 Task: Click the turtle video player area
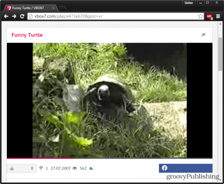point(110,100)
